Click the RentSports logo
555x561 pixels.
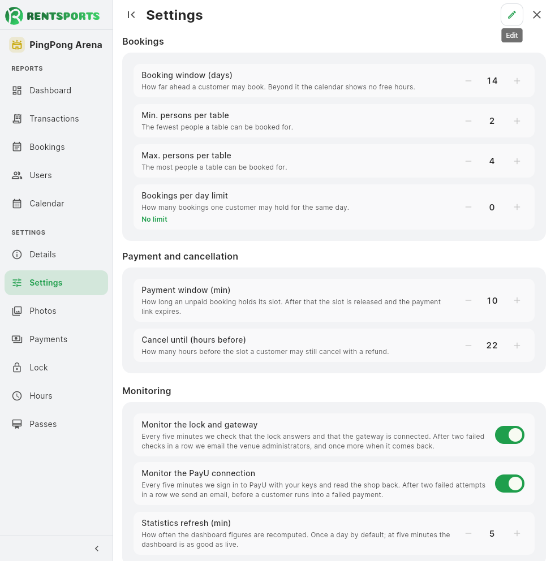tap(52, 16)
